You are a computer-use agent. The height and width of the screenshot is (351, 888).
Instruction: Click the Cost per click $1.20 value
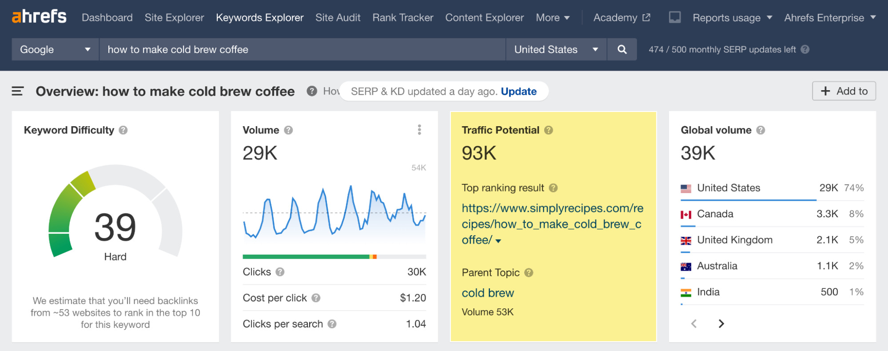click(413, 298)
